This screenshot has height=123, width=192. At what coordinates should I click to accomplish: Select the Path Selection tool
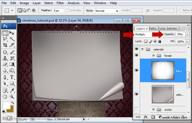coord(5,83)
